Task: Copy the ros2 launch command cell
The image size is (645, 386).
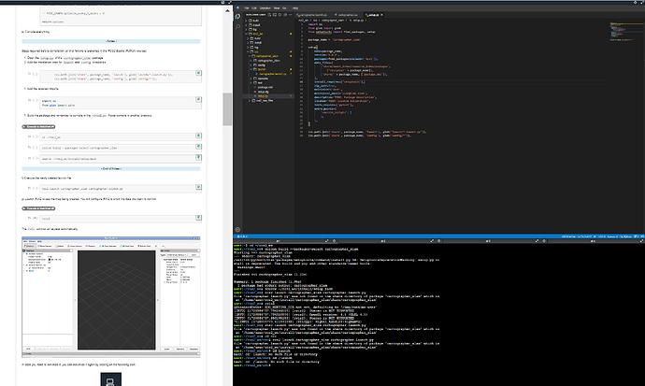Action: pos(198,187)
